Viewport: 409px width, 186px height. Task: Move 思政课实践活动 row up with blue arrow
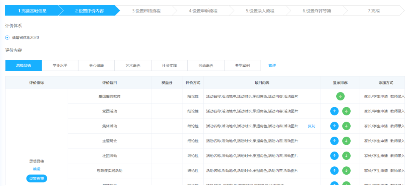click(334, 170)
